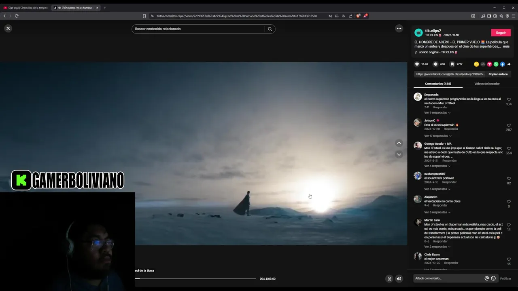The width and height of the screenshot is (518, 291).
Task: Like Chris Evans' comment
Action: (509, 259)
